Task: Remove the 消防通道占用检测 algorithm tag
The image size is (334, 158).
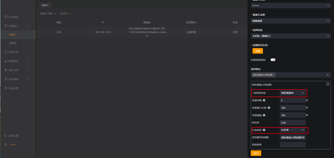Action: [x=273, y=75]
